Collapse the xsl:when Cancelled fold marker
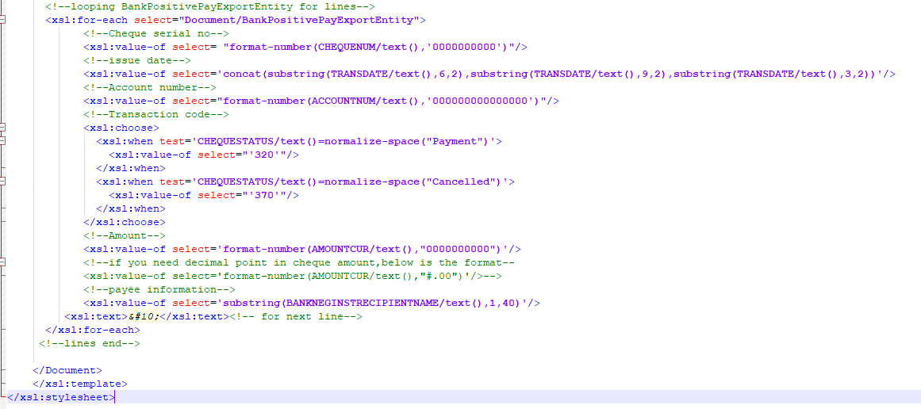 [x=2, y=182]
